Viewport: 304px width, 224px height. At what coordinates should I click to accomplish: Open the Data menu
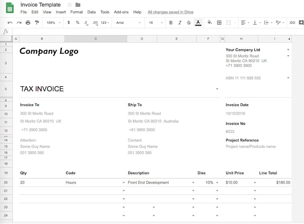[x=91, y=12]
